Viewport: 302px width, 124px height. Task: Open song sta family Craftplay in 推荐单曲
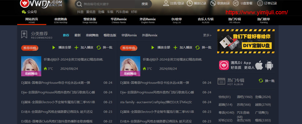[156, 102]
